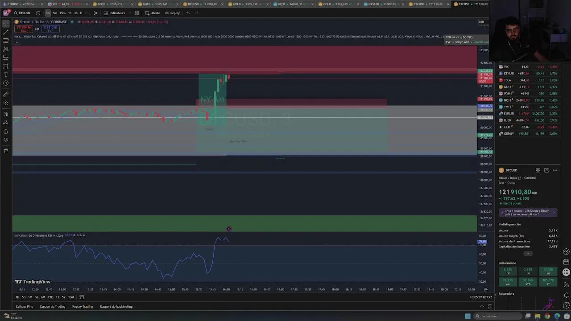The height and width of the screenshot is (321, 571).
Task: Select the zoom in tool
Action: click(6, 103)
